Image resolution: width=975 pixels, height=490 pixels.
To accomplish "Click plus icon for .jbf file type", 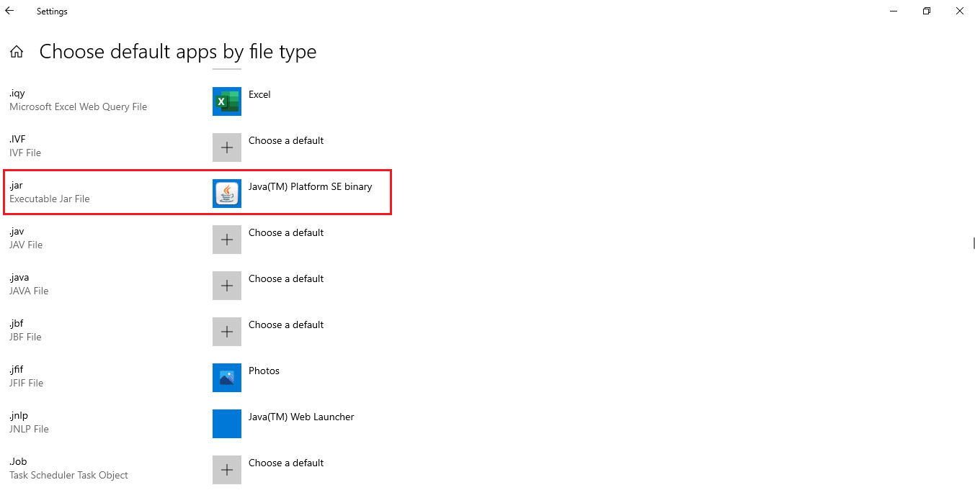I will pos(227,332).
